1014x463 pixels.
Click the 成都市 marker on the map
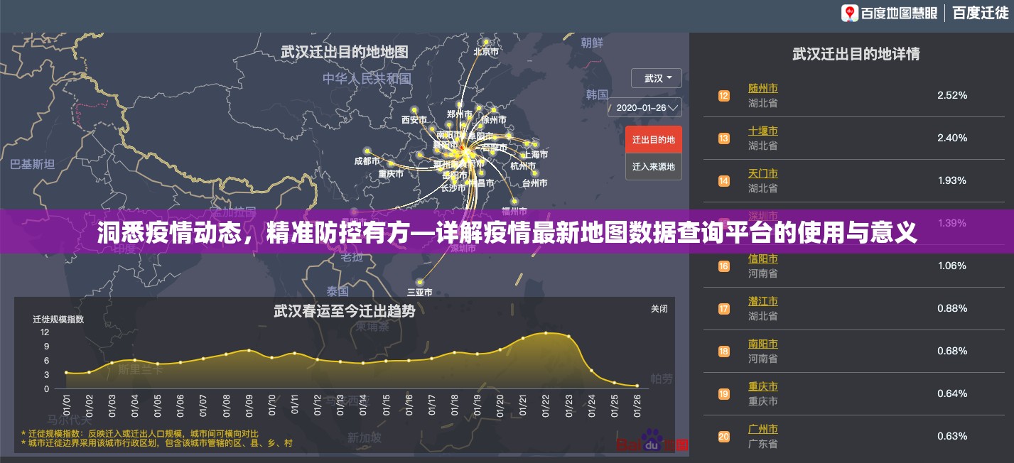367,151
